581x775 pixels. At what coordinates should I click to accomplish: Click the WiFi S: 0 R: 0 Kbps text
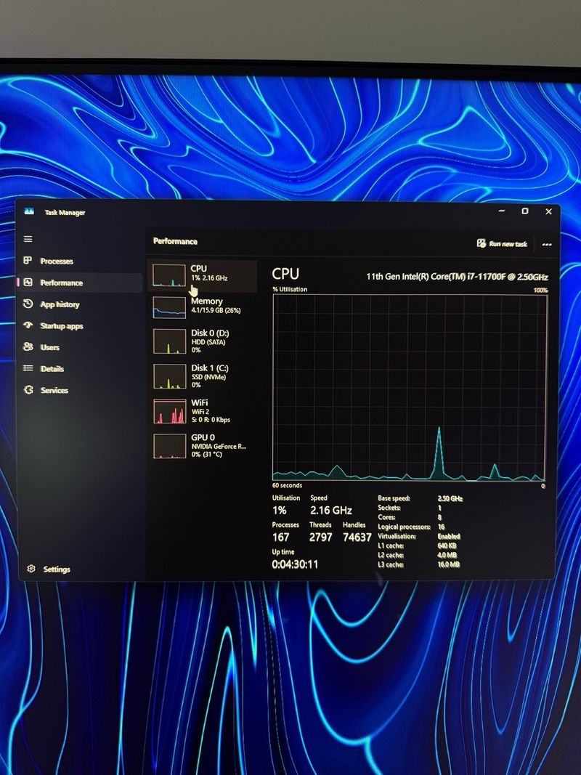[x=211, y=420]
